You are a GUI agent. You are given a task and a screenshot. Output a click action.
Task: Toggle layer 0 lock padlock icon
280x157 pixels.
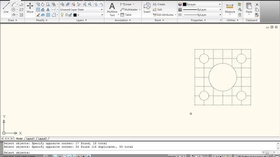[70, 15]
